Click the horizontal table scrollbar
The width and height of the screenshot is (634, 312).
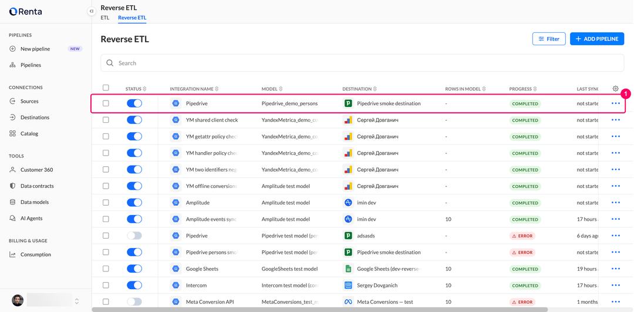click(320, 310)
